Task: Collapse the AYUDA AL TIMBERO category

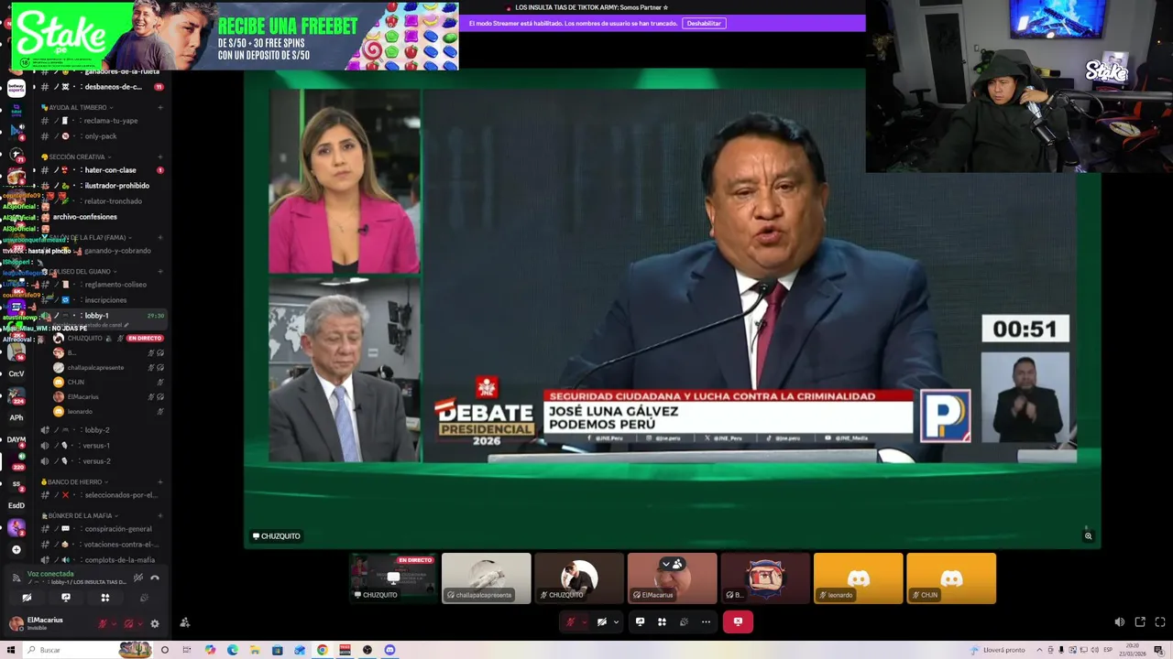Action: click(77, 107)
